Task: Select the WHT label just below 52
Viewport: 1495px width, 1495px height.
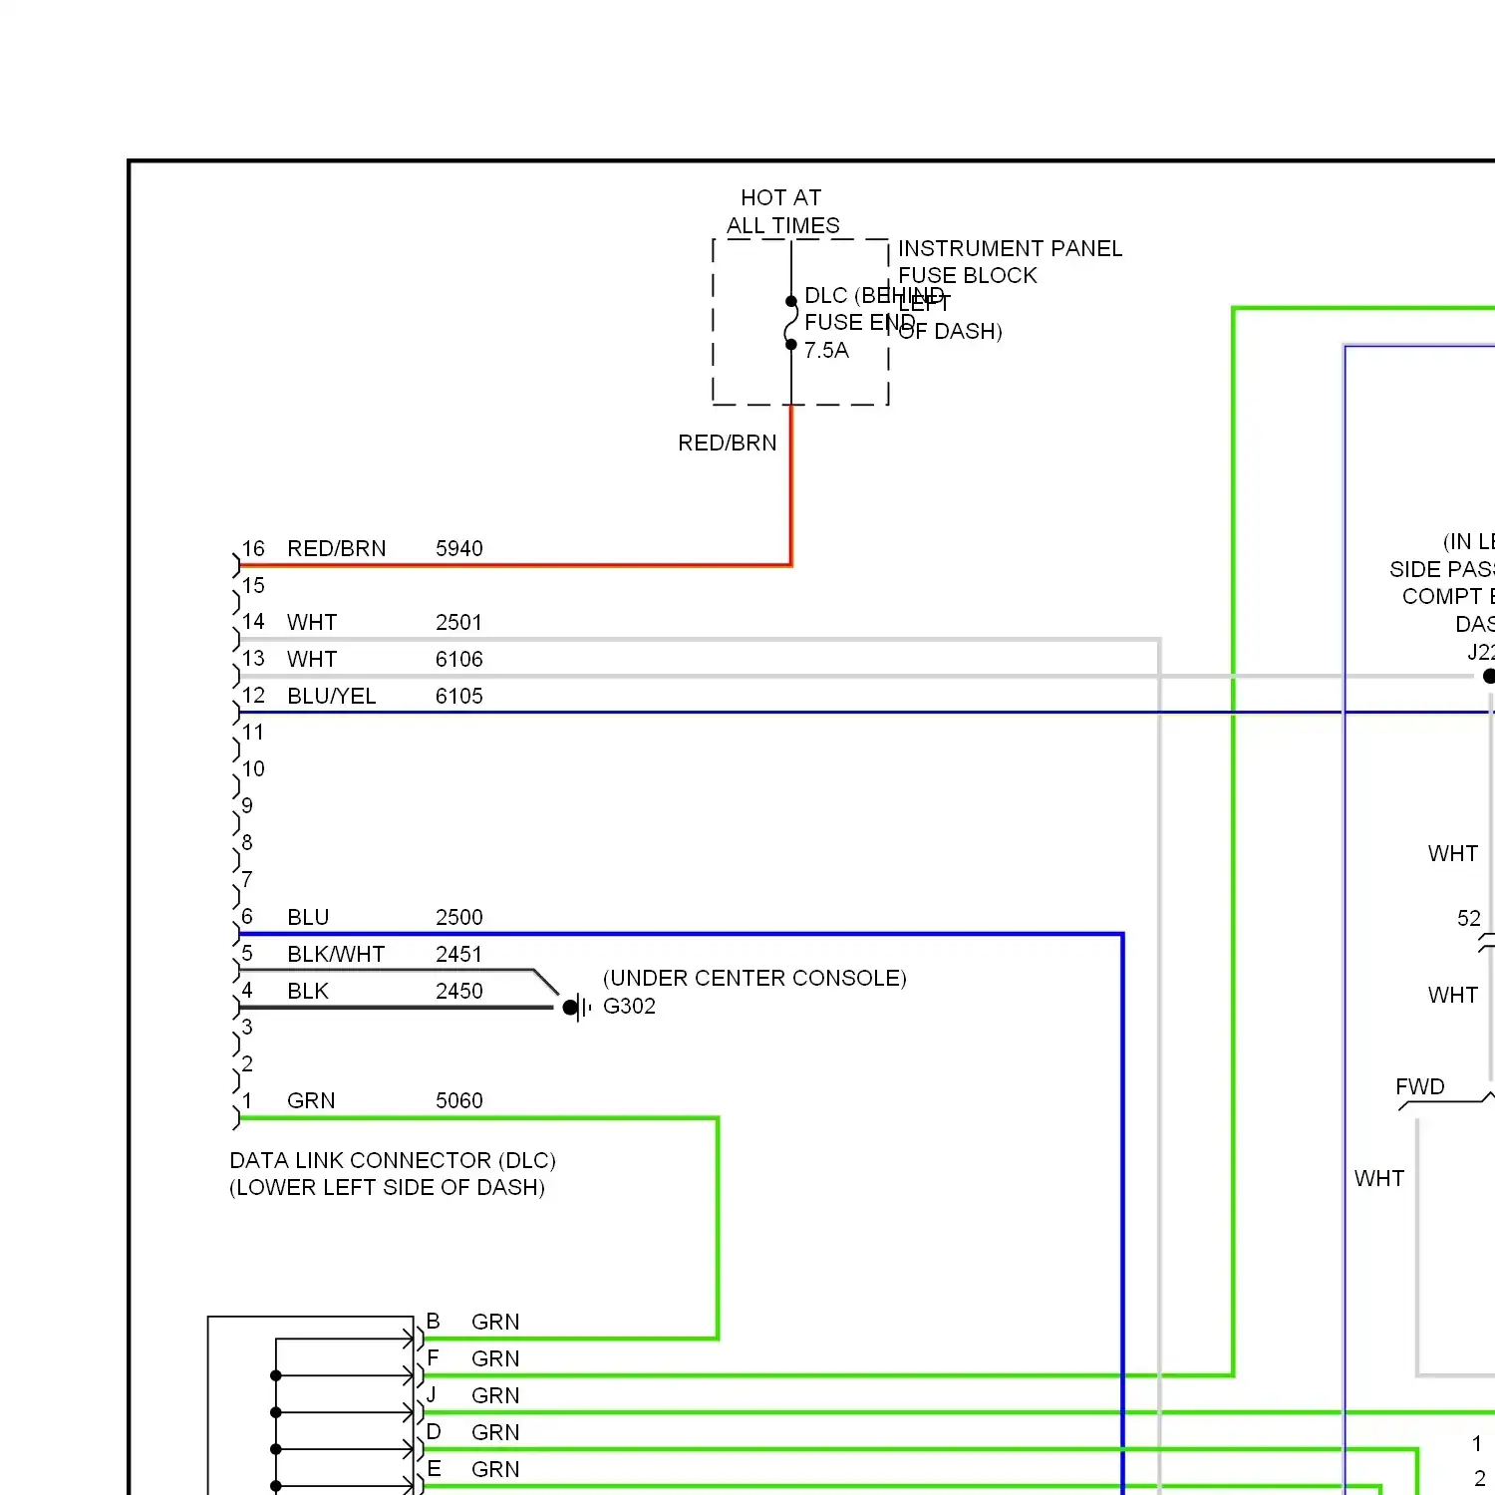Action: click(x=1453, y=996)
